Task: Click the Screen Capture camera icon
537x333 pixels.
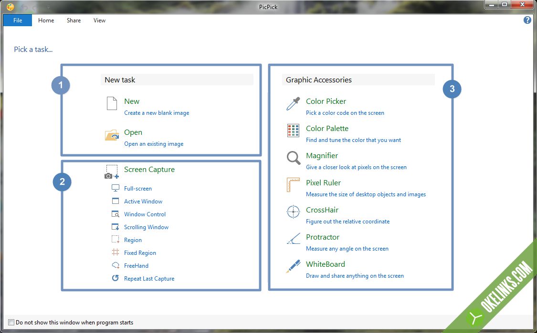Action: tap(112, 172)
